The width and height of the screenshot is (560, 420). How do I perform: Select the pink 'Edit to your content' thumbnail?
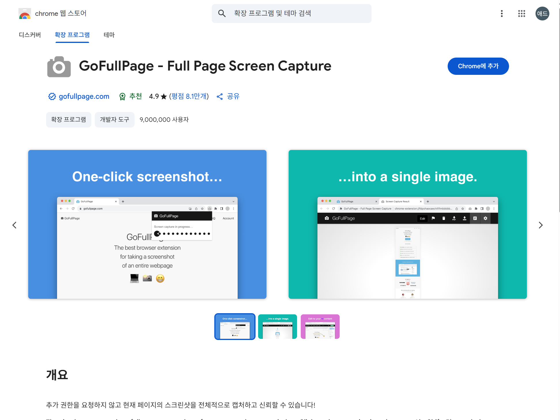point(320,326)
